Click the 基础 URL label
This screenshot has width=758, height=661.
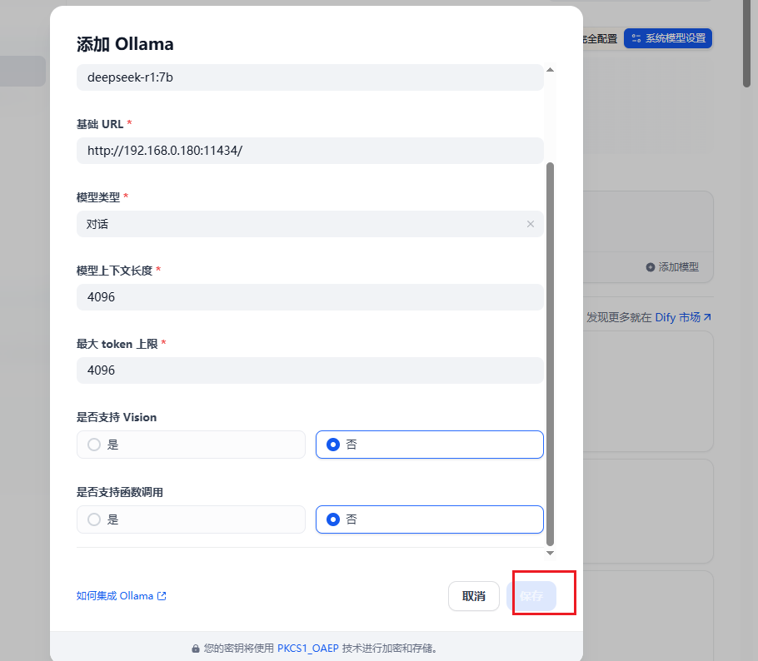tap(100, 124)
